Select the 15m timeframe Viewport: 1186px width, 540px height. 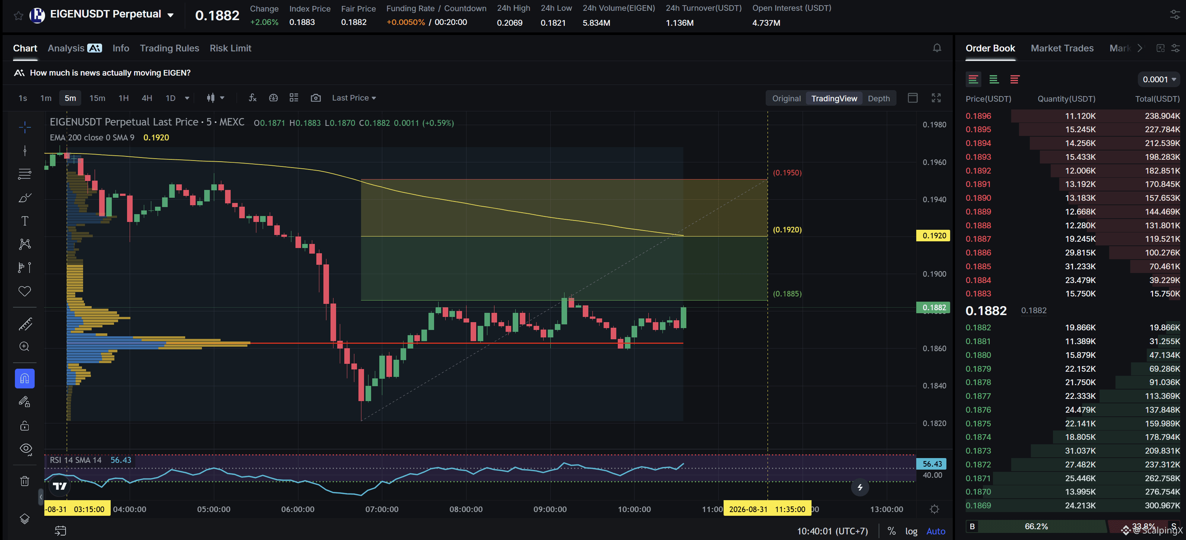[97, 98]
